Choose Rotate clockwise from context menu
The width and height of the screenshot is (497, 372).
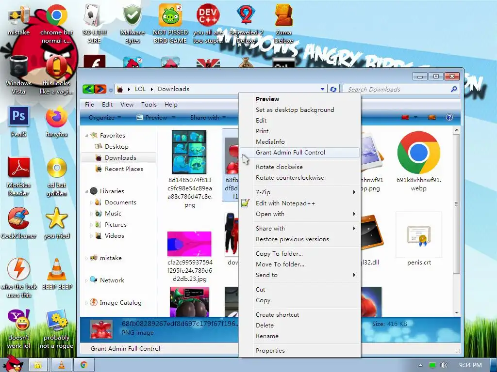(x=300, y=167)
